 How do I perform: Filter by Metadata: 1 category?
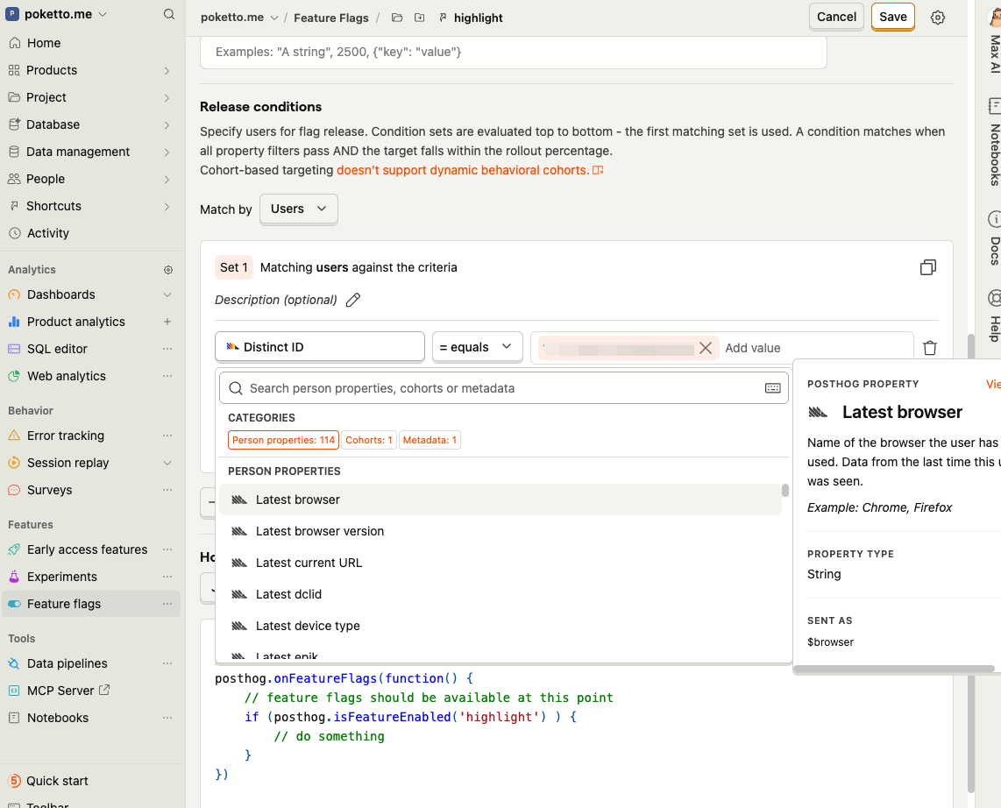[430, 440]
